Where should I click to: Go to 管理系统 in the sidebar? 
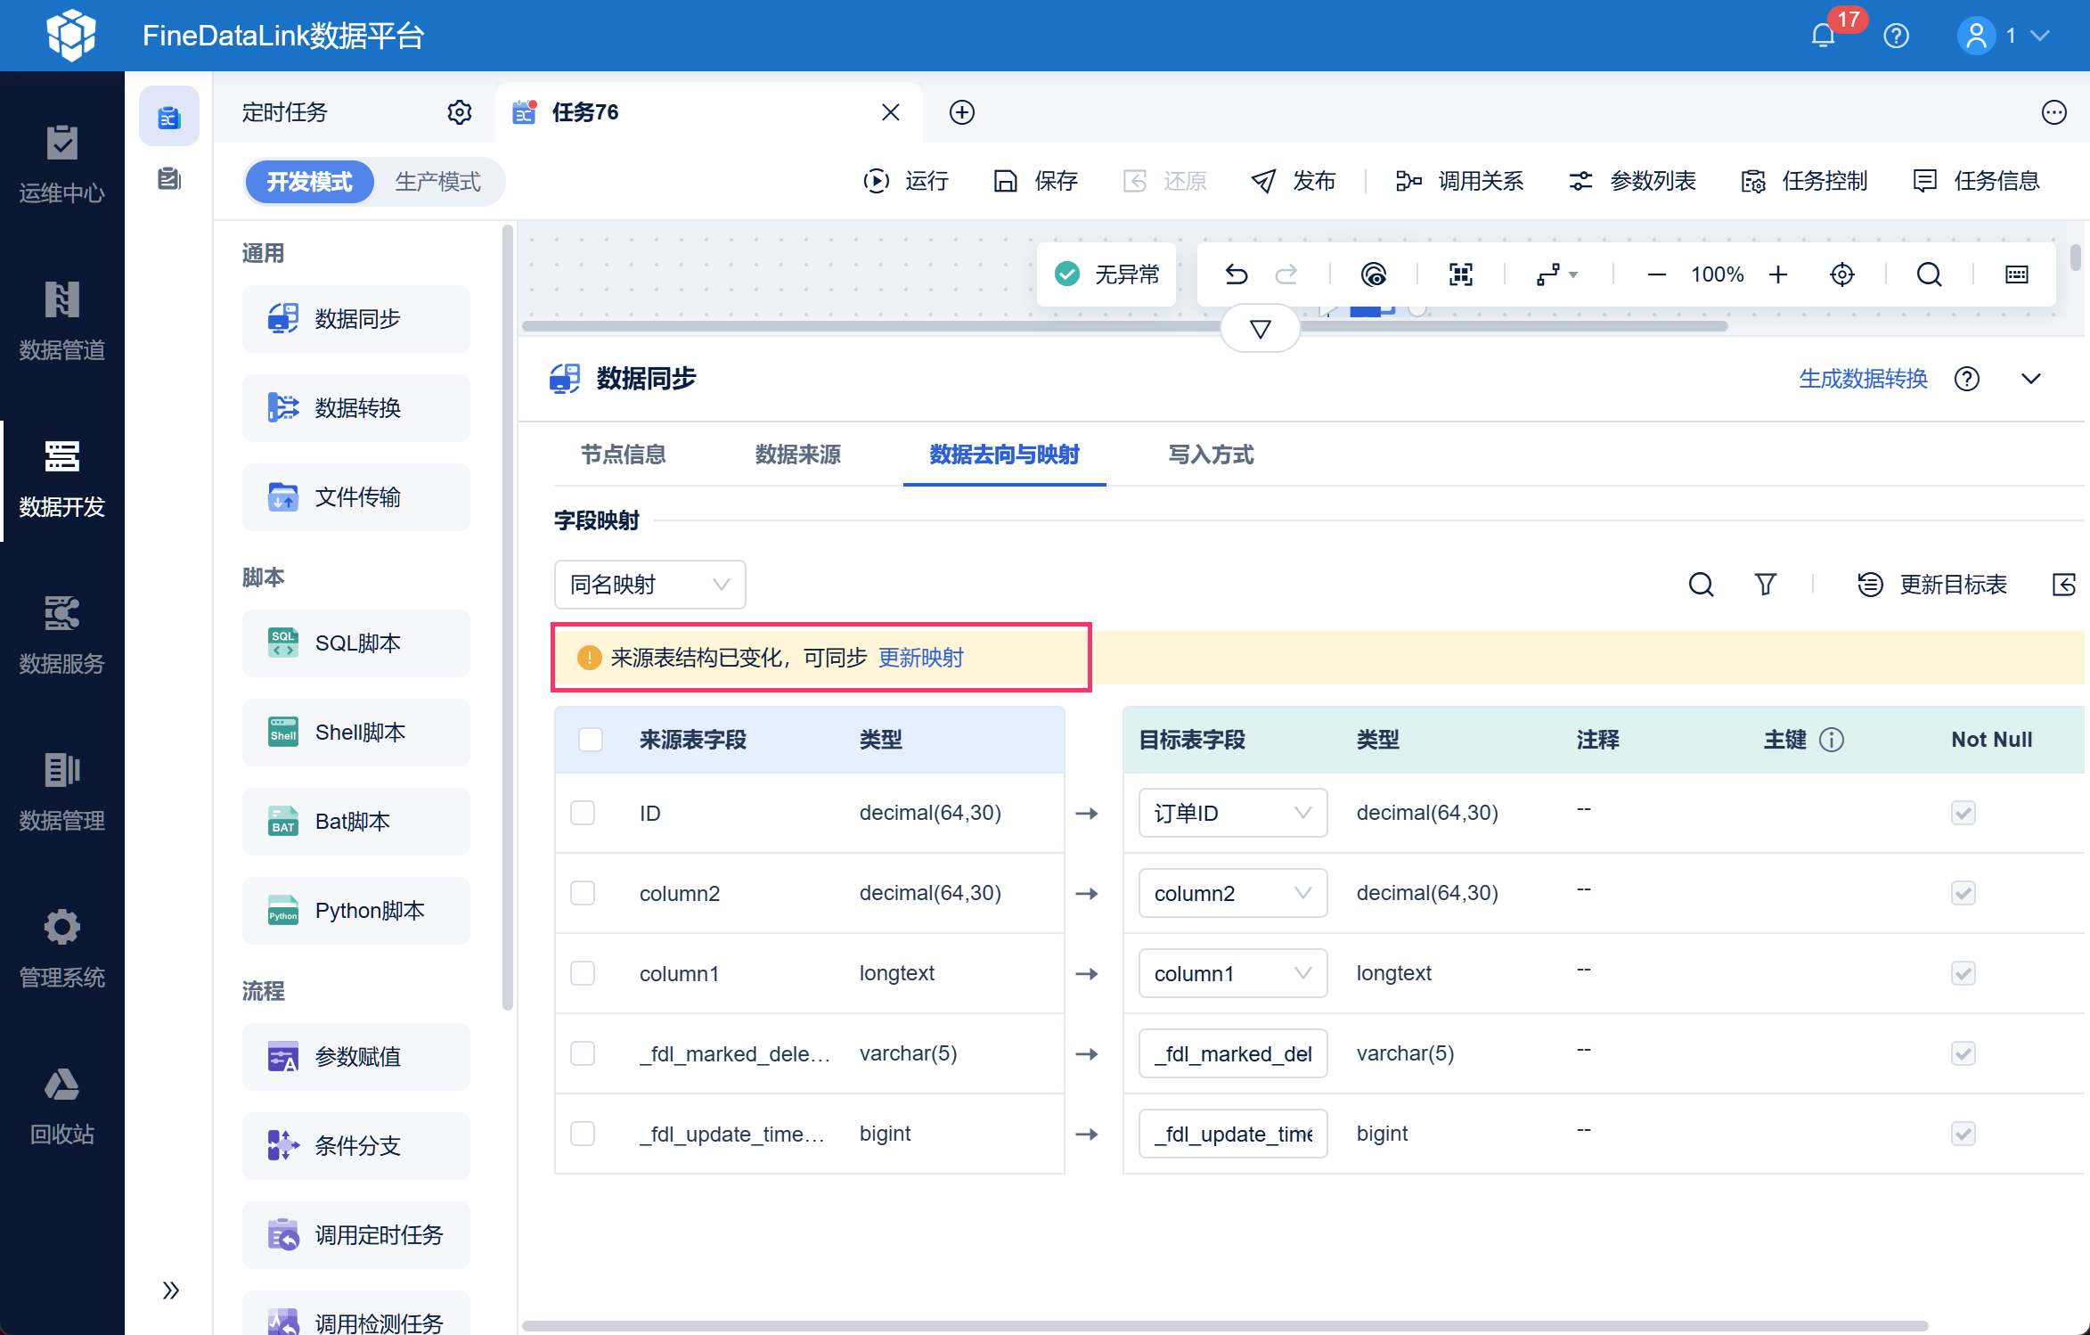tap(62, 949)
